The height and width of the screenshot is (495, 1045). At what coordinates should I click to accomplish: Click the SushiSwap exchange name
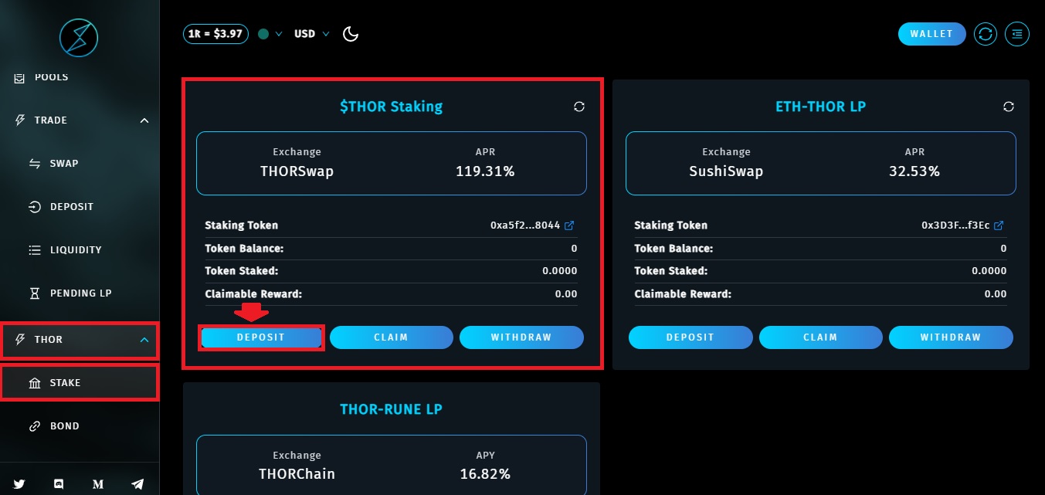tap(726, 171)
